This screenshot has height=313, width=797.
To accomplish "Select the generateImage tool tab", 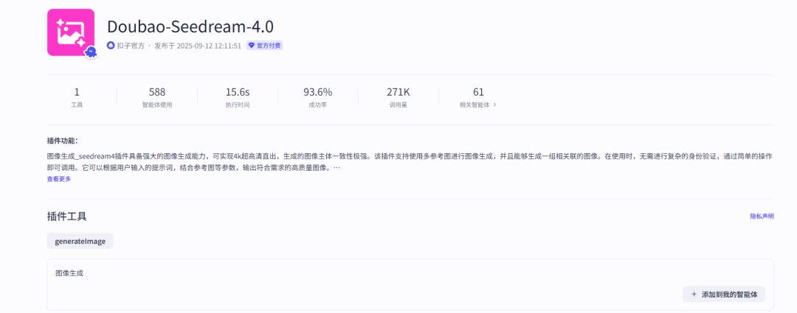I will click(x=80, y=241).
